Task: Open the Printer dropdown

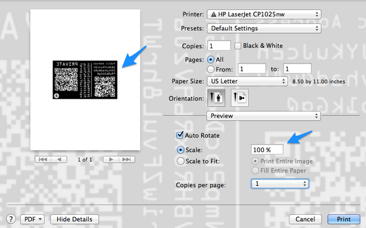Action: [264, 14]
